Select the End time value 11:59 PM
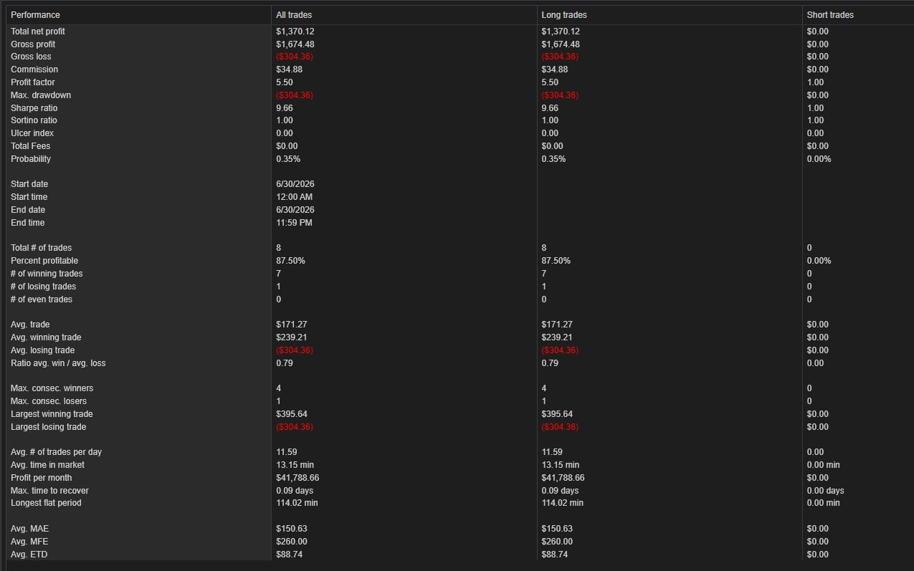 click(x=294, y=223)
